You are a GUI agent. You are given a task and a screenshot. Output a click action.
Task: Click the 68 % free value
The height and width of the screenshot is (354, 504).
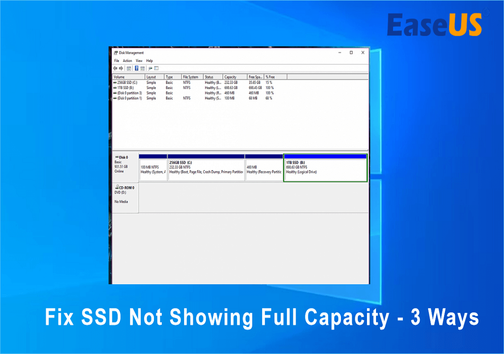pos(269,98)
